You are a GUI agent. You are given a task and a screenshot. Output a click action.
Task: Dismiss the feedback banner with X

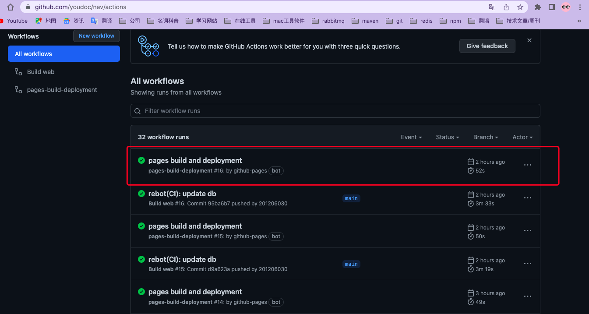(529, 40)
